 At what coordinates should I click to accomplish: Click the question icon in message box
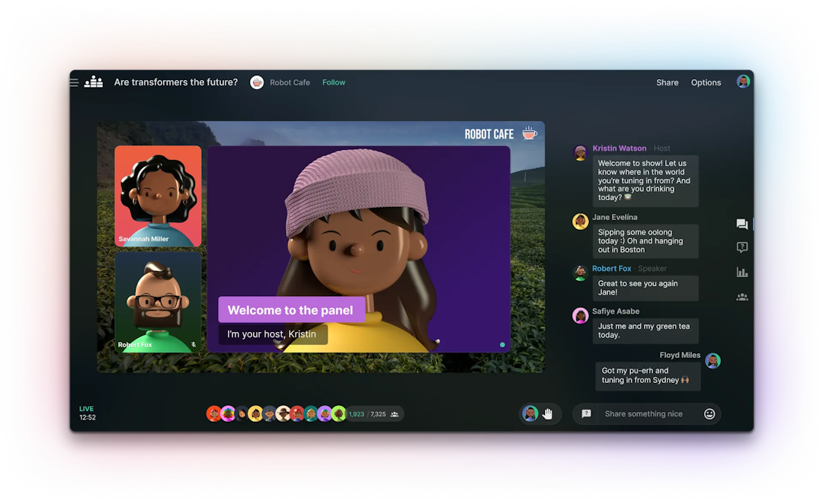coord(586,414)
